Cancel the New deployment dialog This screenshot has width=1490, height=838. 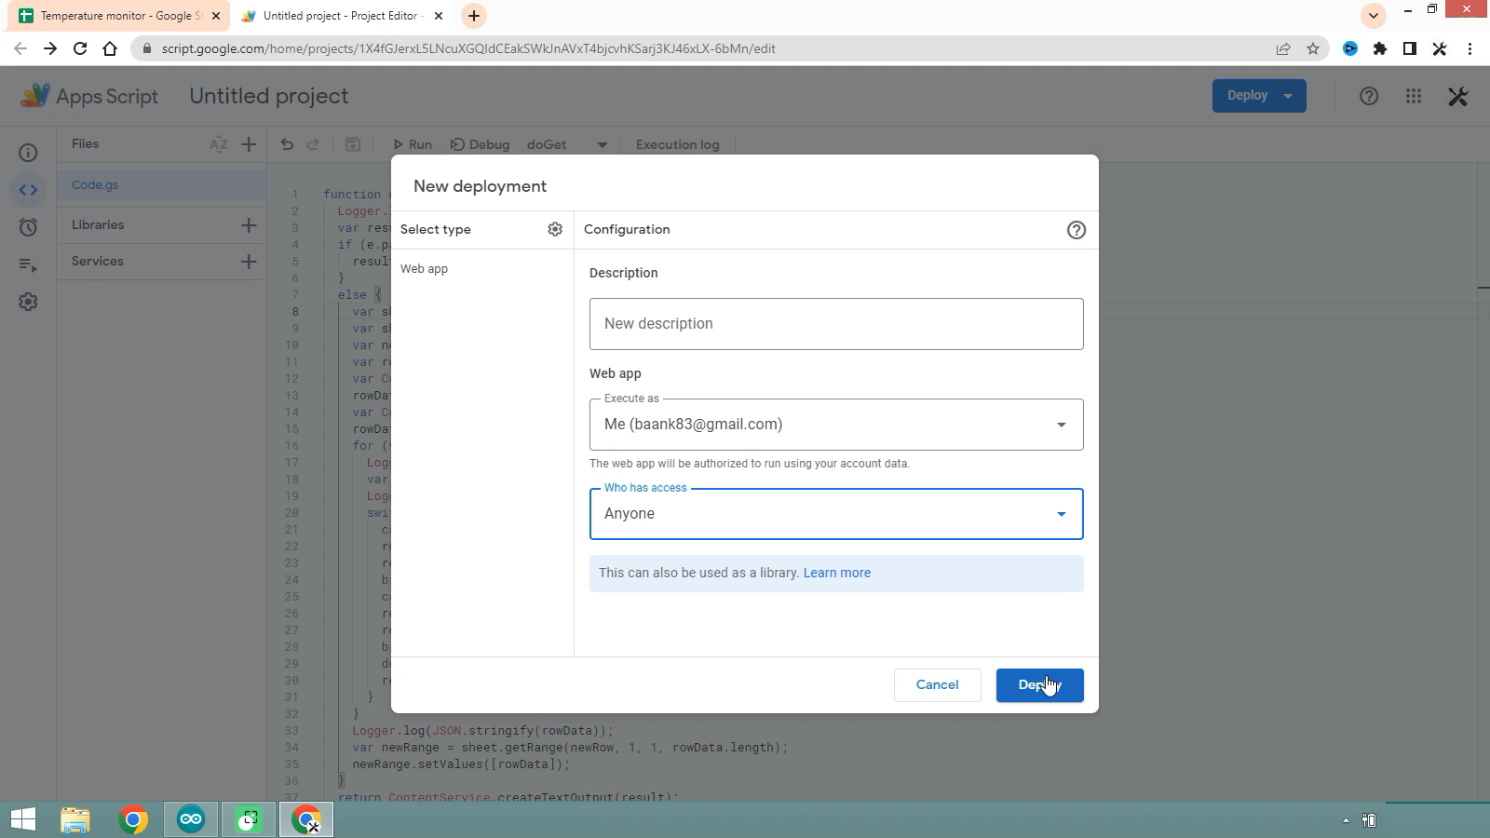[x=937, y=685]
